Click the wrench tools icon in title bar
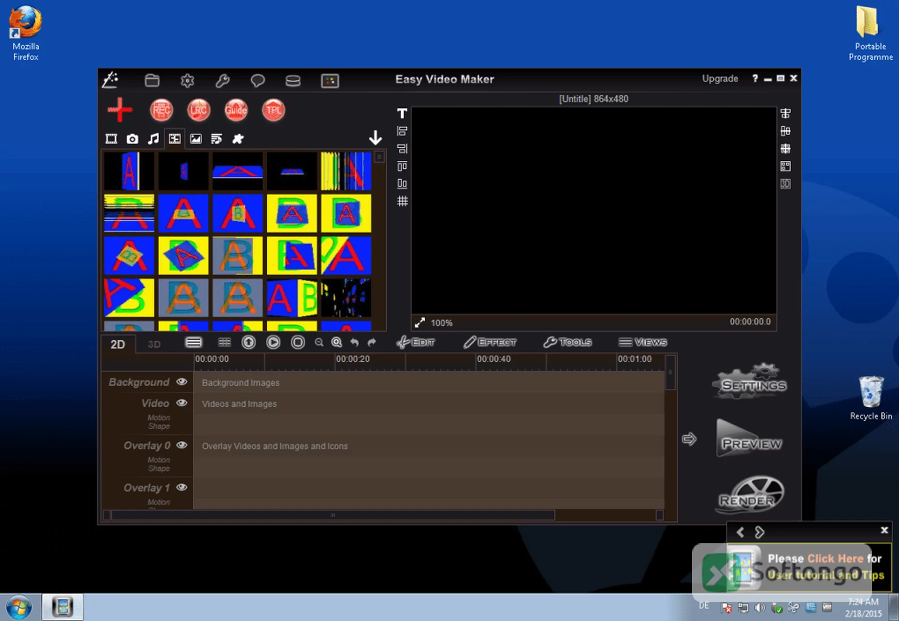The width and height of the screenshot is (899, 621). (x=222, y=80)
